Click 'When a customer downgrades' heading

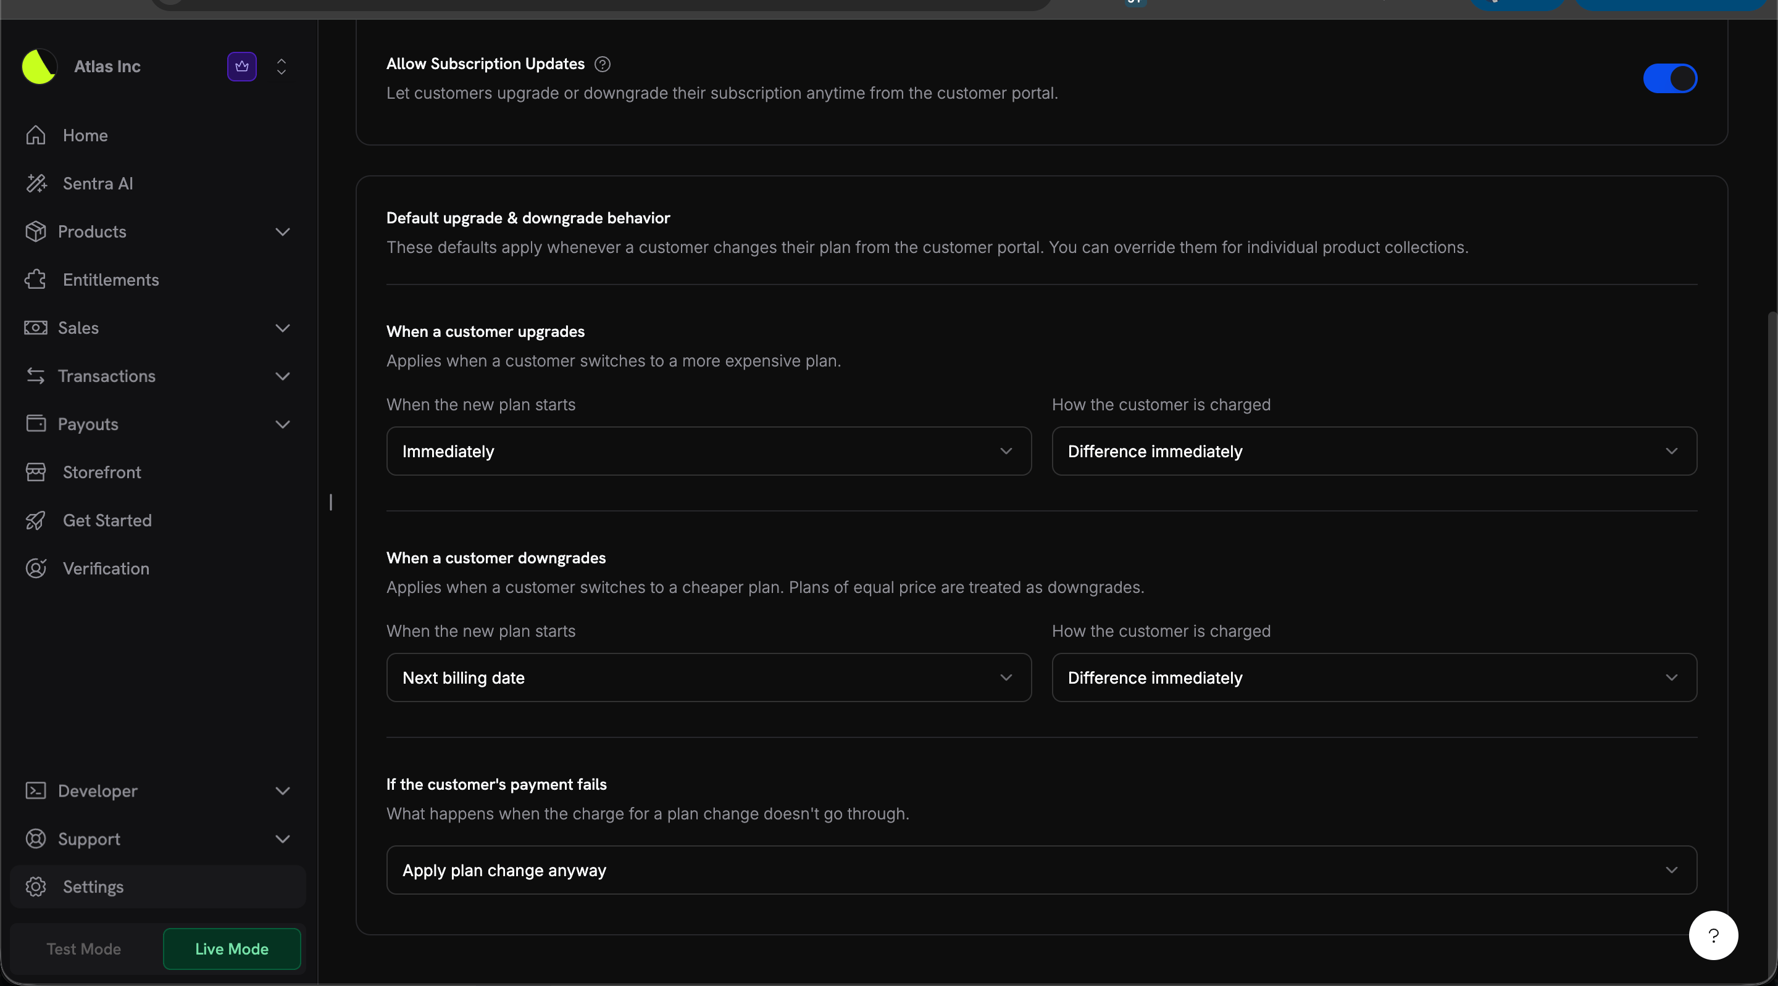496,558
